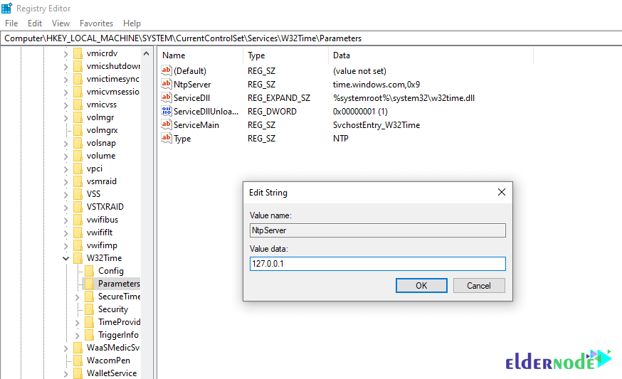Screen dimensions: 622x379
Task: Expand the SecureTime subkey chevron
Action: (78, 297)
